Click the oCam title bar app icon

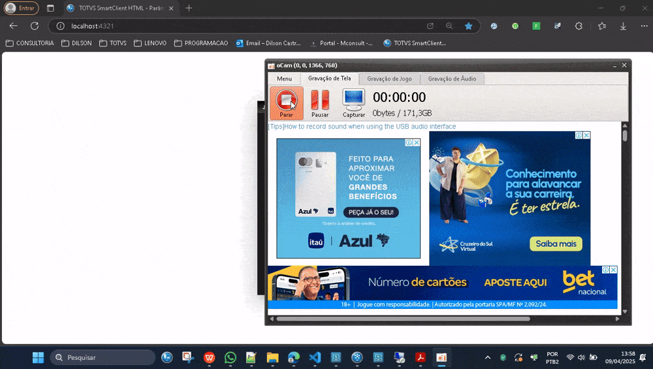(x=271, y=66)
